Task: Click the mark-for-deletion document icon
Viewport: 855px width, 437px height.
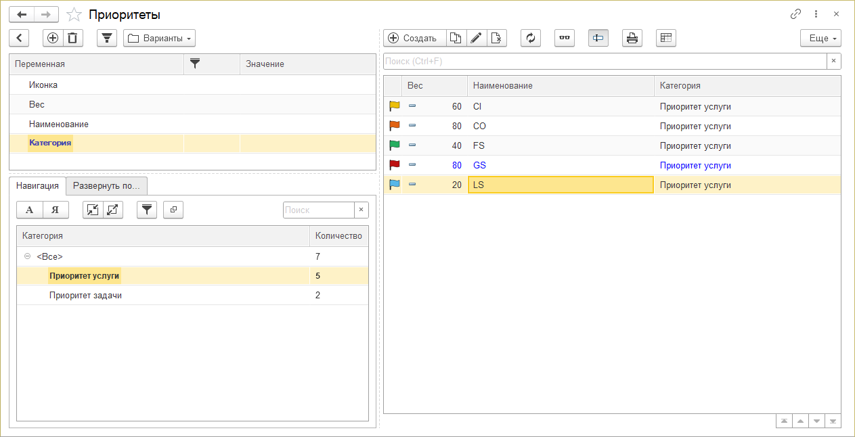Action: [x=497, y=38]
